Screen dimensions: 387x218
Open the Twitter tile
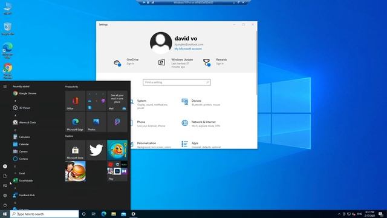coord(96,150)
